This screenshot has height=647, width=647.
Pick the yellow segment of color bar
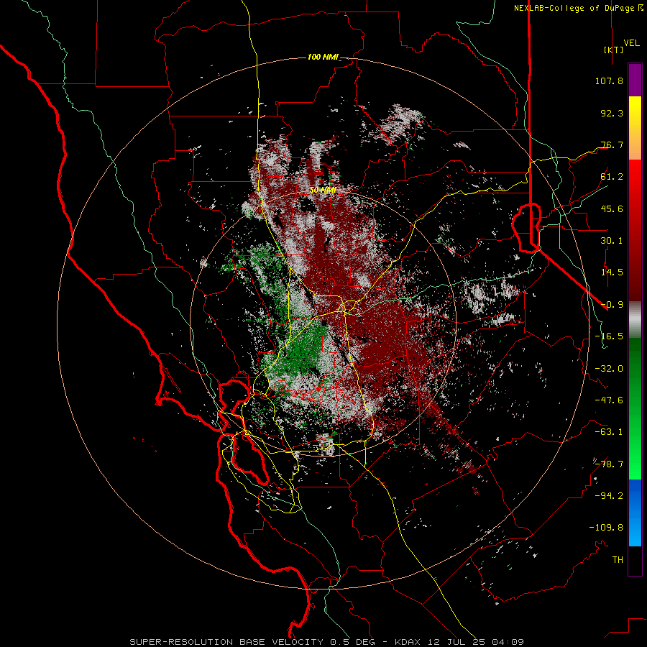tap(635, 111)
